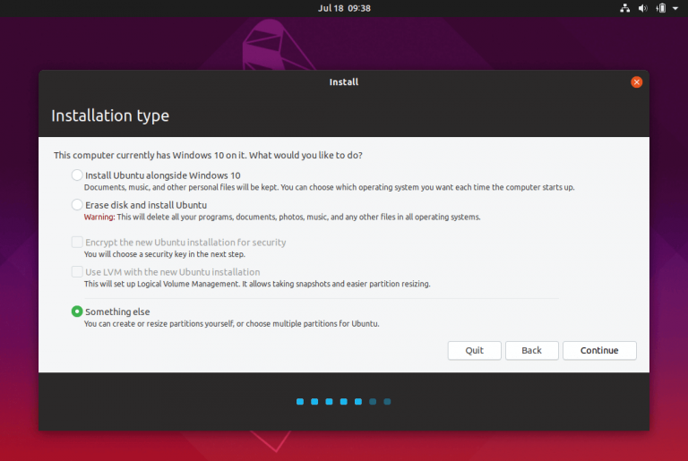This screenshot has height=461, width=688.
Task: Toggle Use LVM with new Ubuntu installation checkbox
Action: pyautogui.click(x=77, y=272)
